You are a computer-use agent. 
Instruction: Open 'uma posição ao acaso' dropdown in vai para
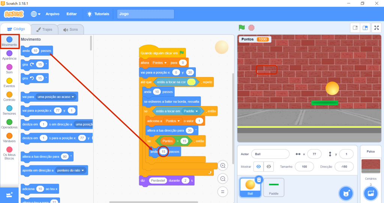point(56,97)
